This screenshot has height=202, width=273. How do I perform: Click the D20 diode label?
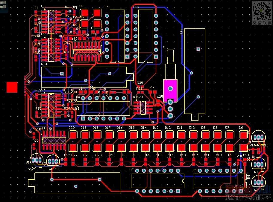coord(72,128)
